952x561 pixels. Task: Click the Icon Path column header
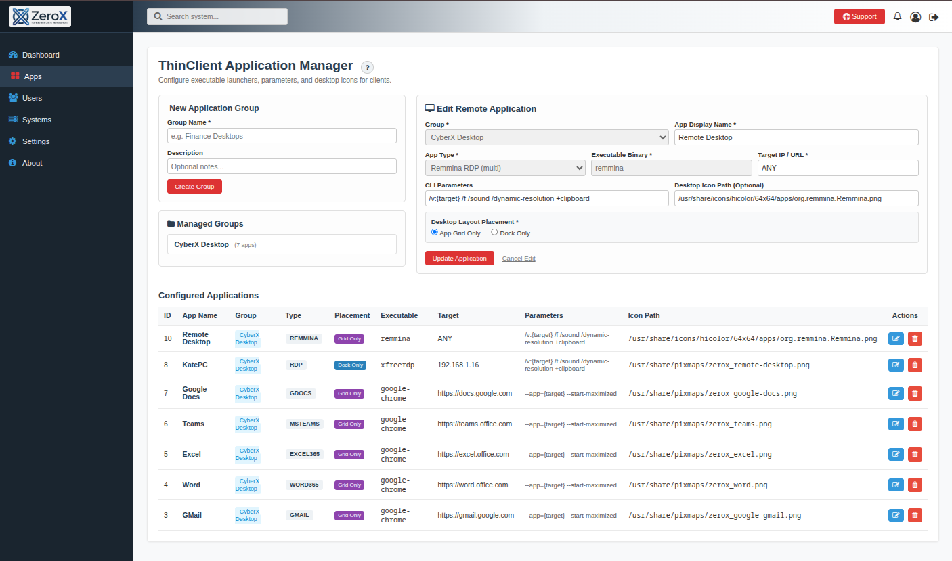coord(644,315)
